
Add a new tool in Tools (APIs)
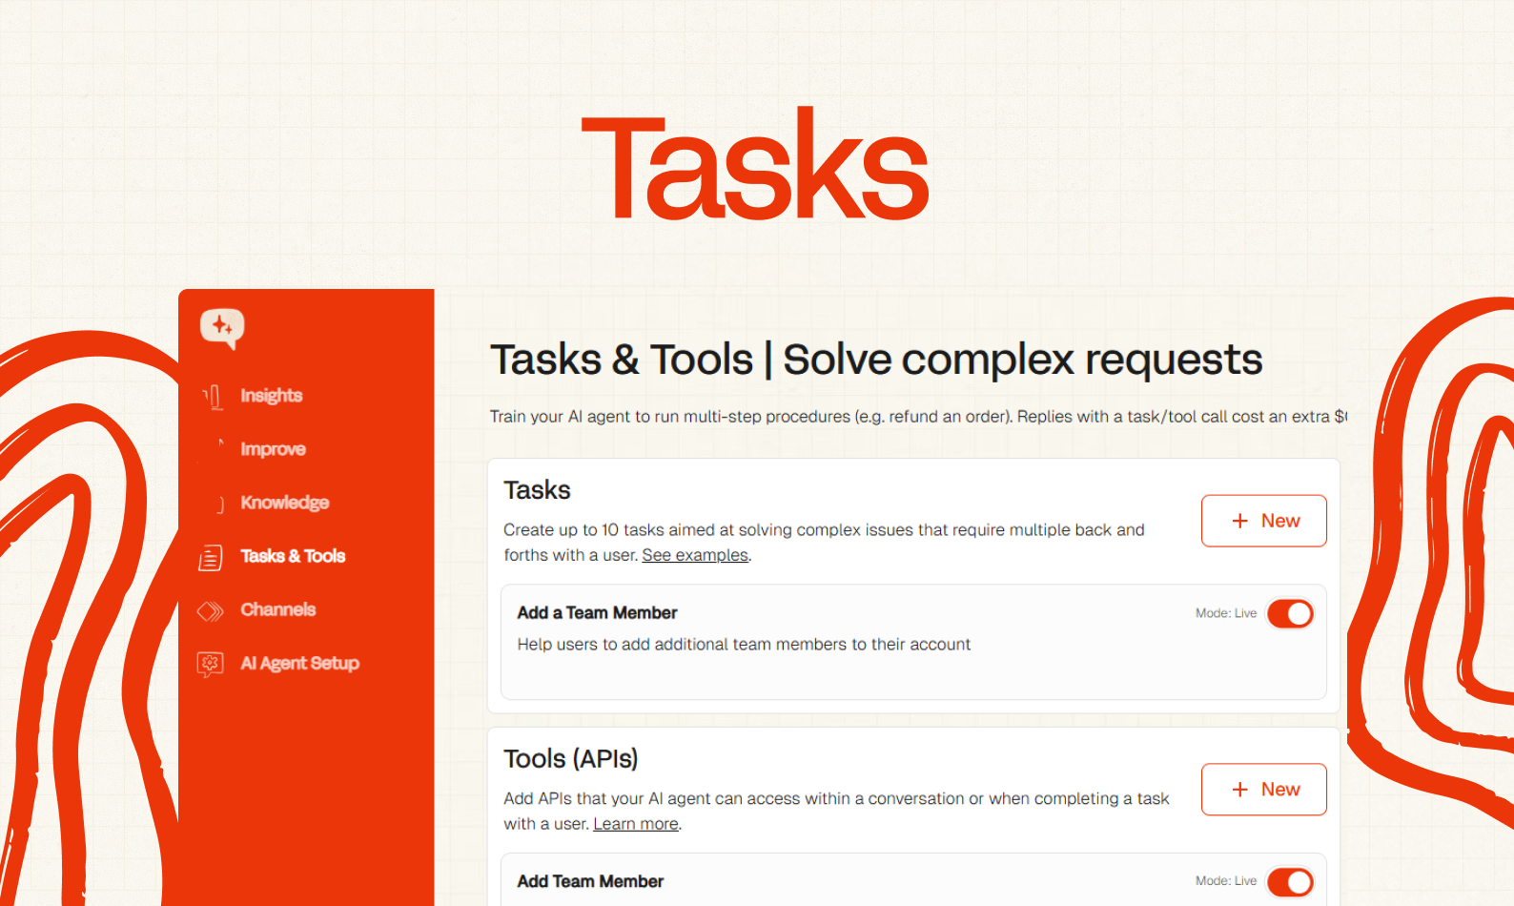(x=1263, y=790)
